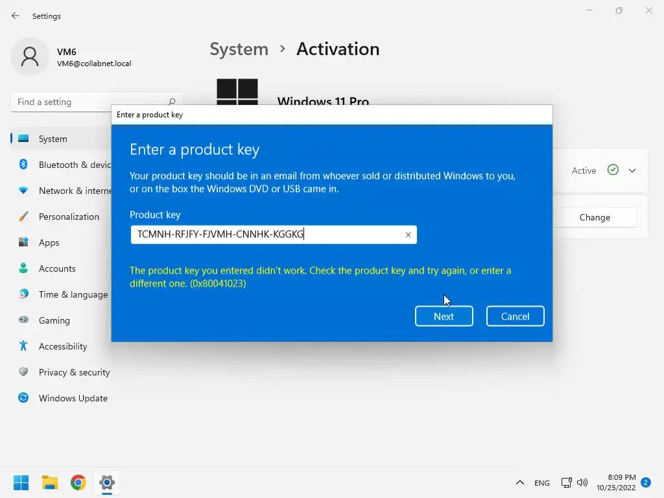Click VM6@collabnet.local account text
The image size is (664, 498).
coord(94,64)
